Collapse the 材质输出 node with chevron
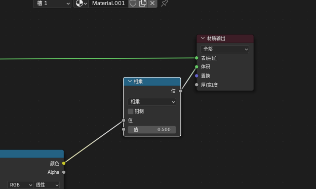 (x=203, y=38)
